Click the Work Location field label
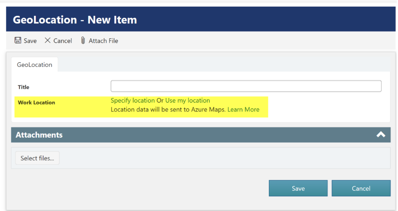Viewport: 398px width, 211px height. 37,102
